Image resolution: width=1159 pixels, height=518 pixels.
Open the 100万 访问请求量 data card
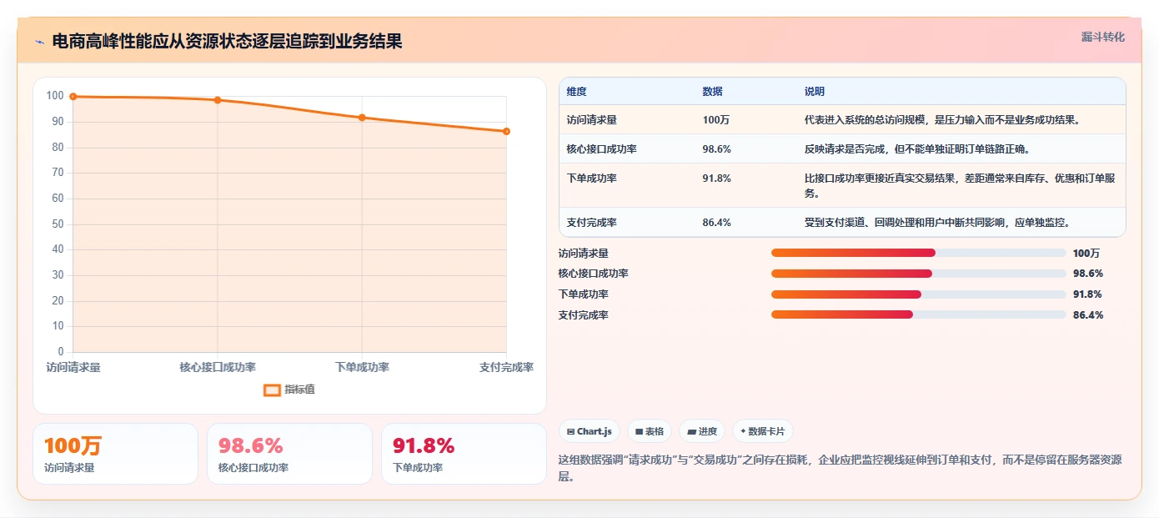tap(115, 454)
